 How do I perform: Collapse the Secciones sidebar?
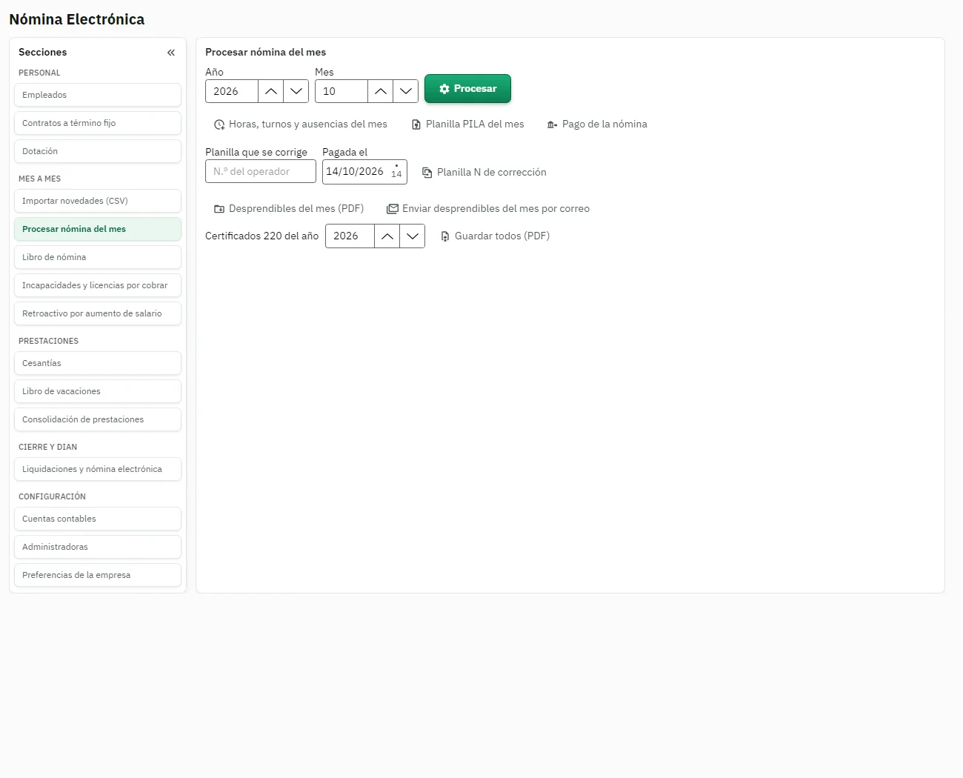pos(171,53)
